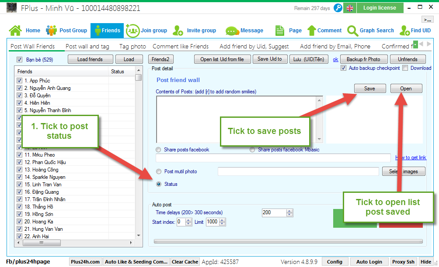Viewport: 439px width, 267px height.
Task: Switch to the Post wall and tag tab
Action: 87,46
